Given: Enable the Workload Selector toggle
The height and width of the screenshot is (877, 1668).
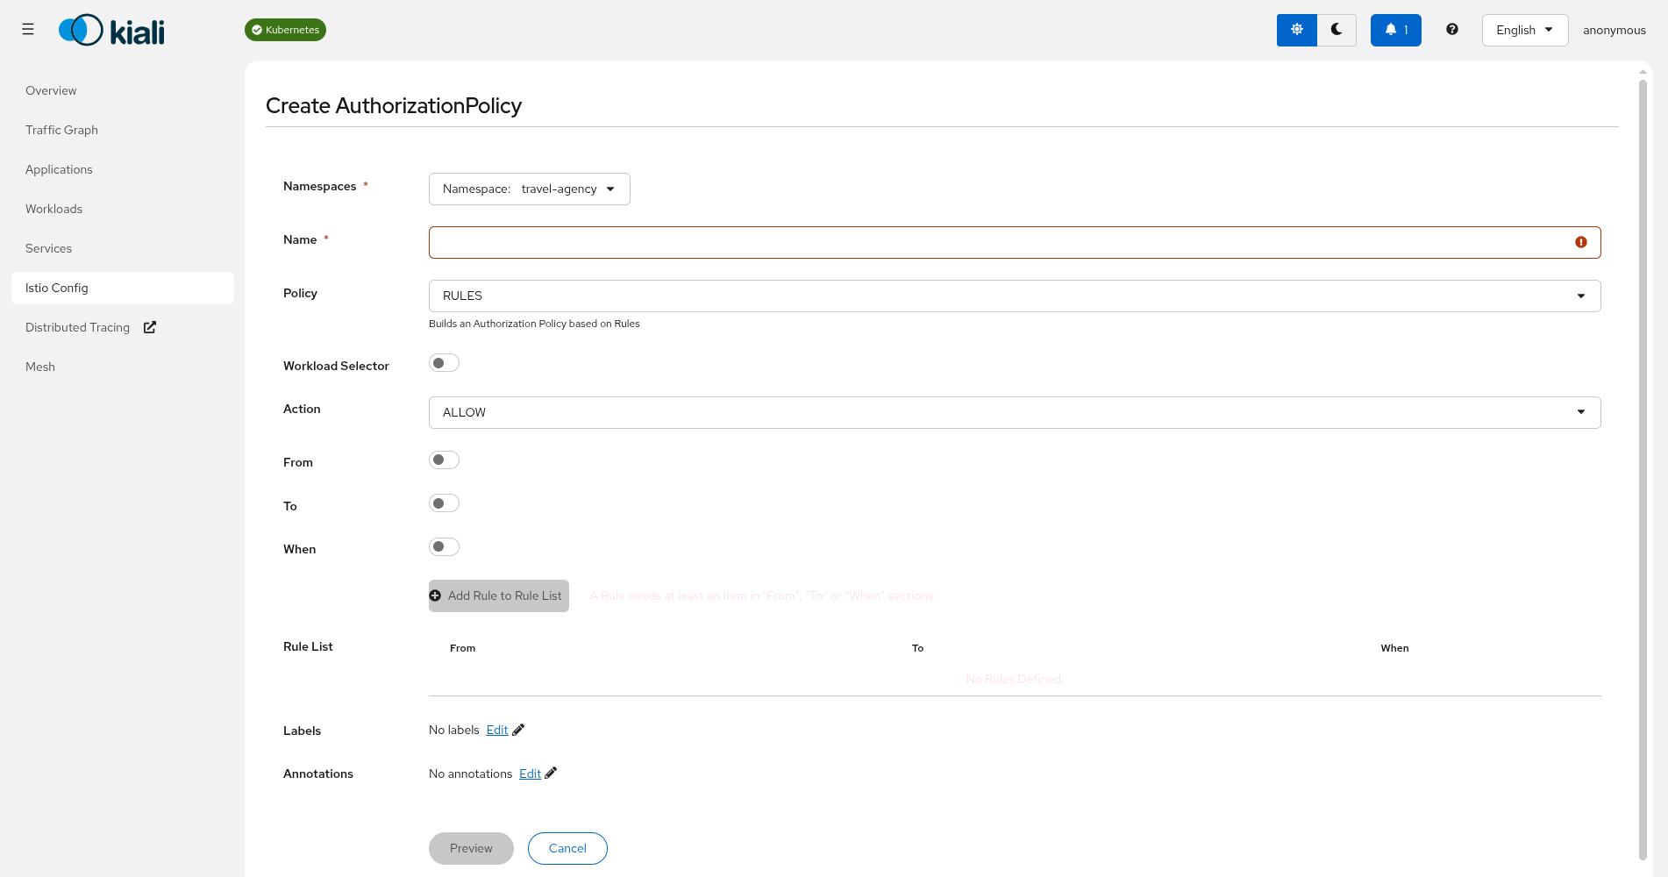Looking at the screenshot, I should point(444,362).
